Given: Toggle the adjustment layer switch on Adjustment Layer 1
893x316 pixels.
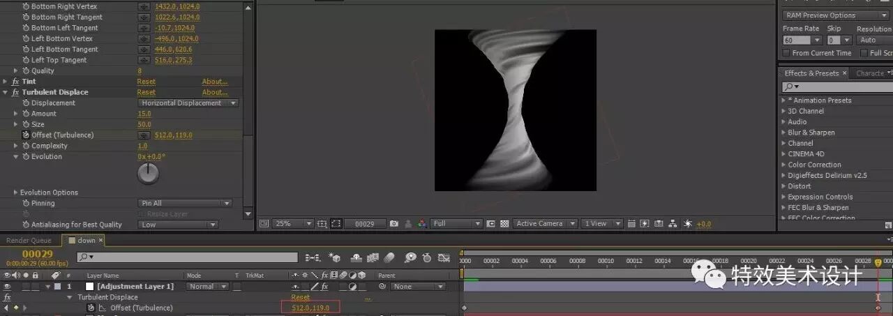Looking at the screenshot, I should pyautogui.click(x=352, y=286).
